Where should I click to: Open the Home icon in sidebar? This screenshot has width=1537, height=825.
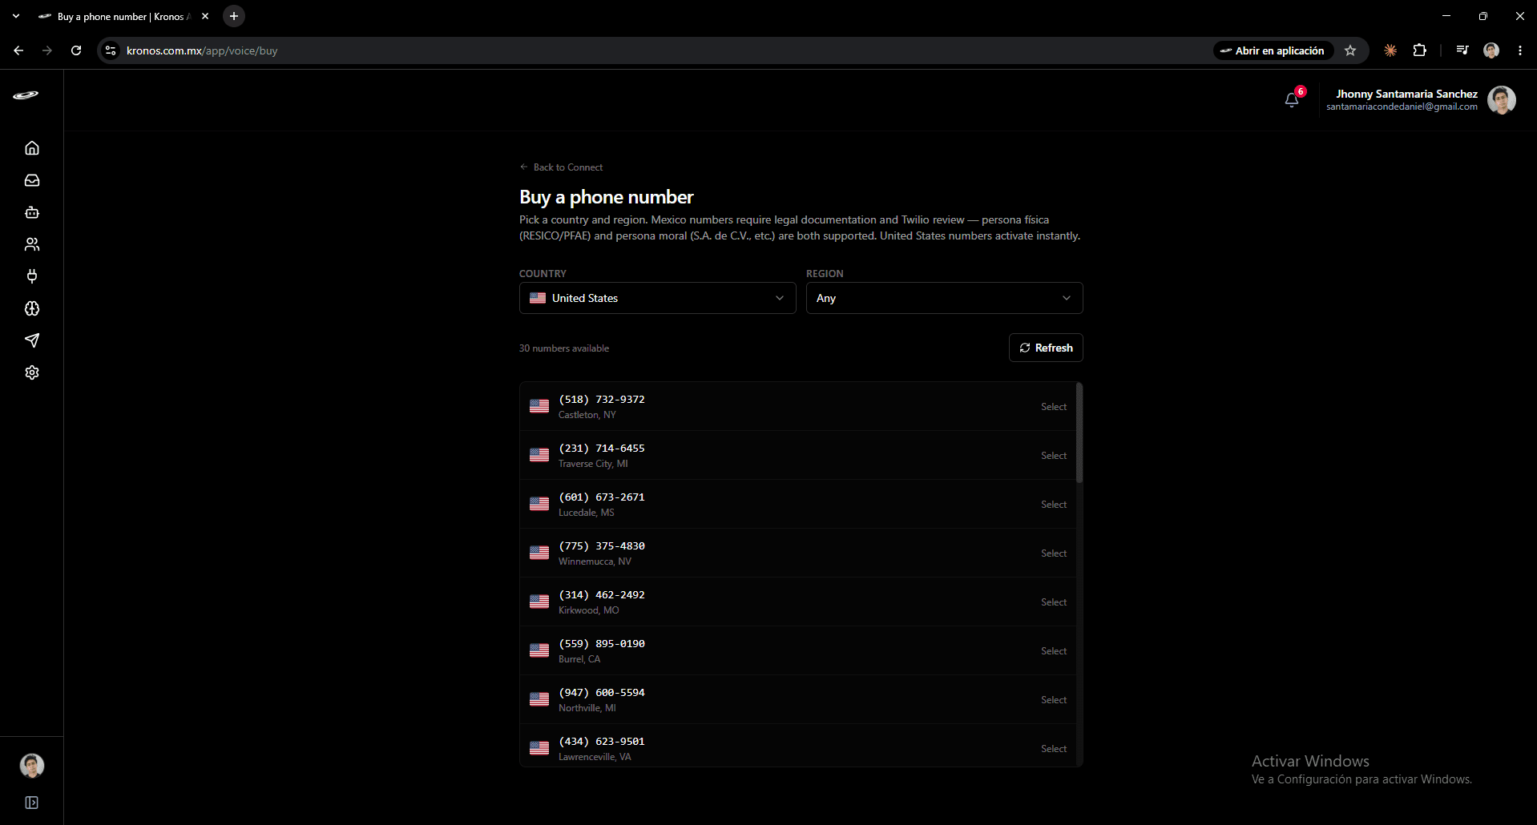click(x=32, y=148)
